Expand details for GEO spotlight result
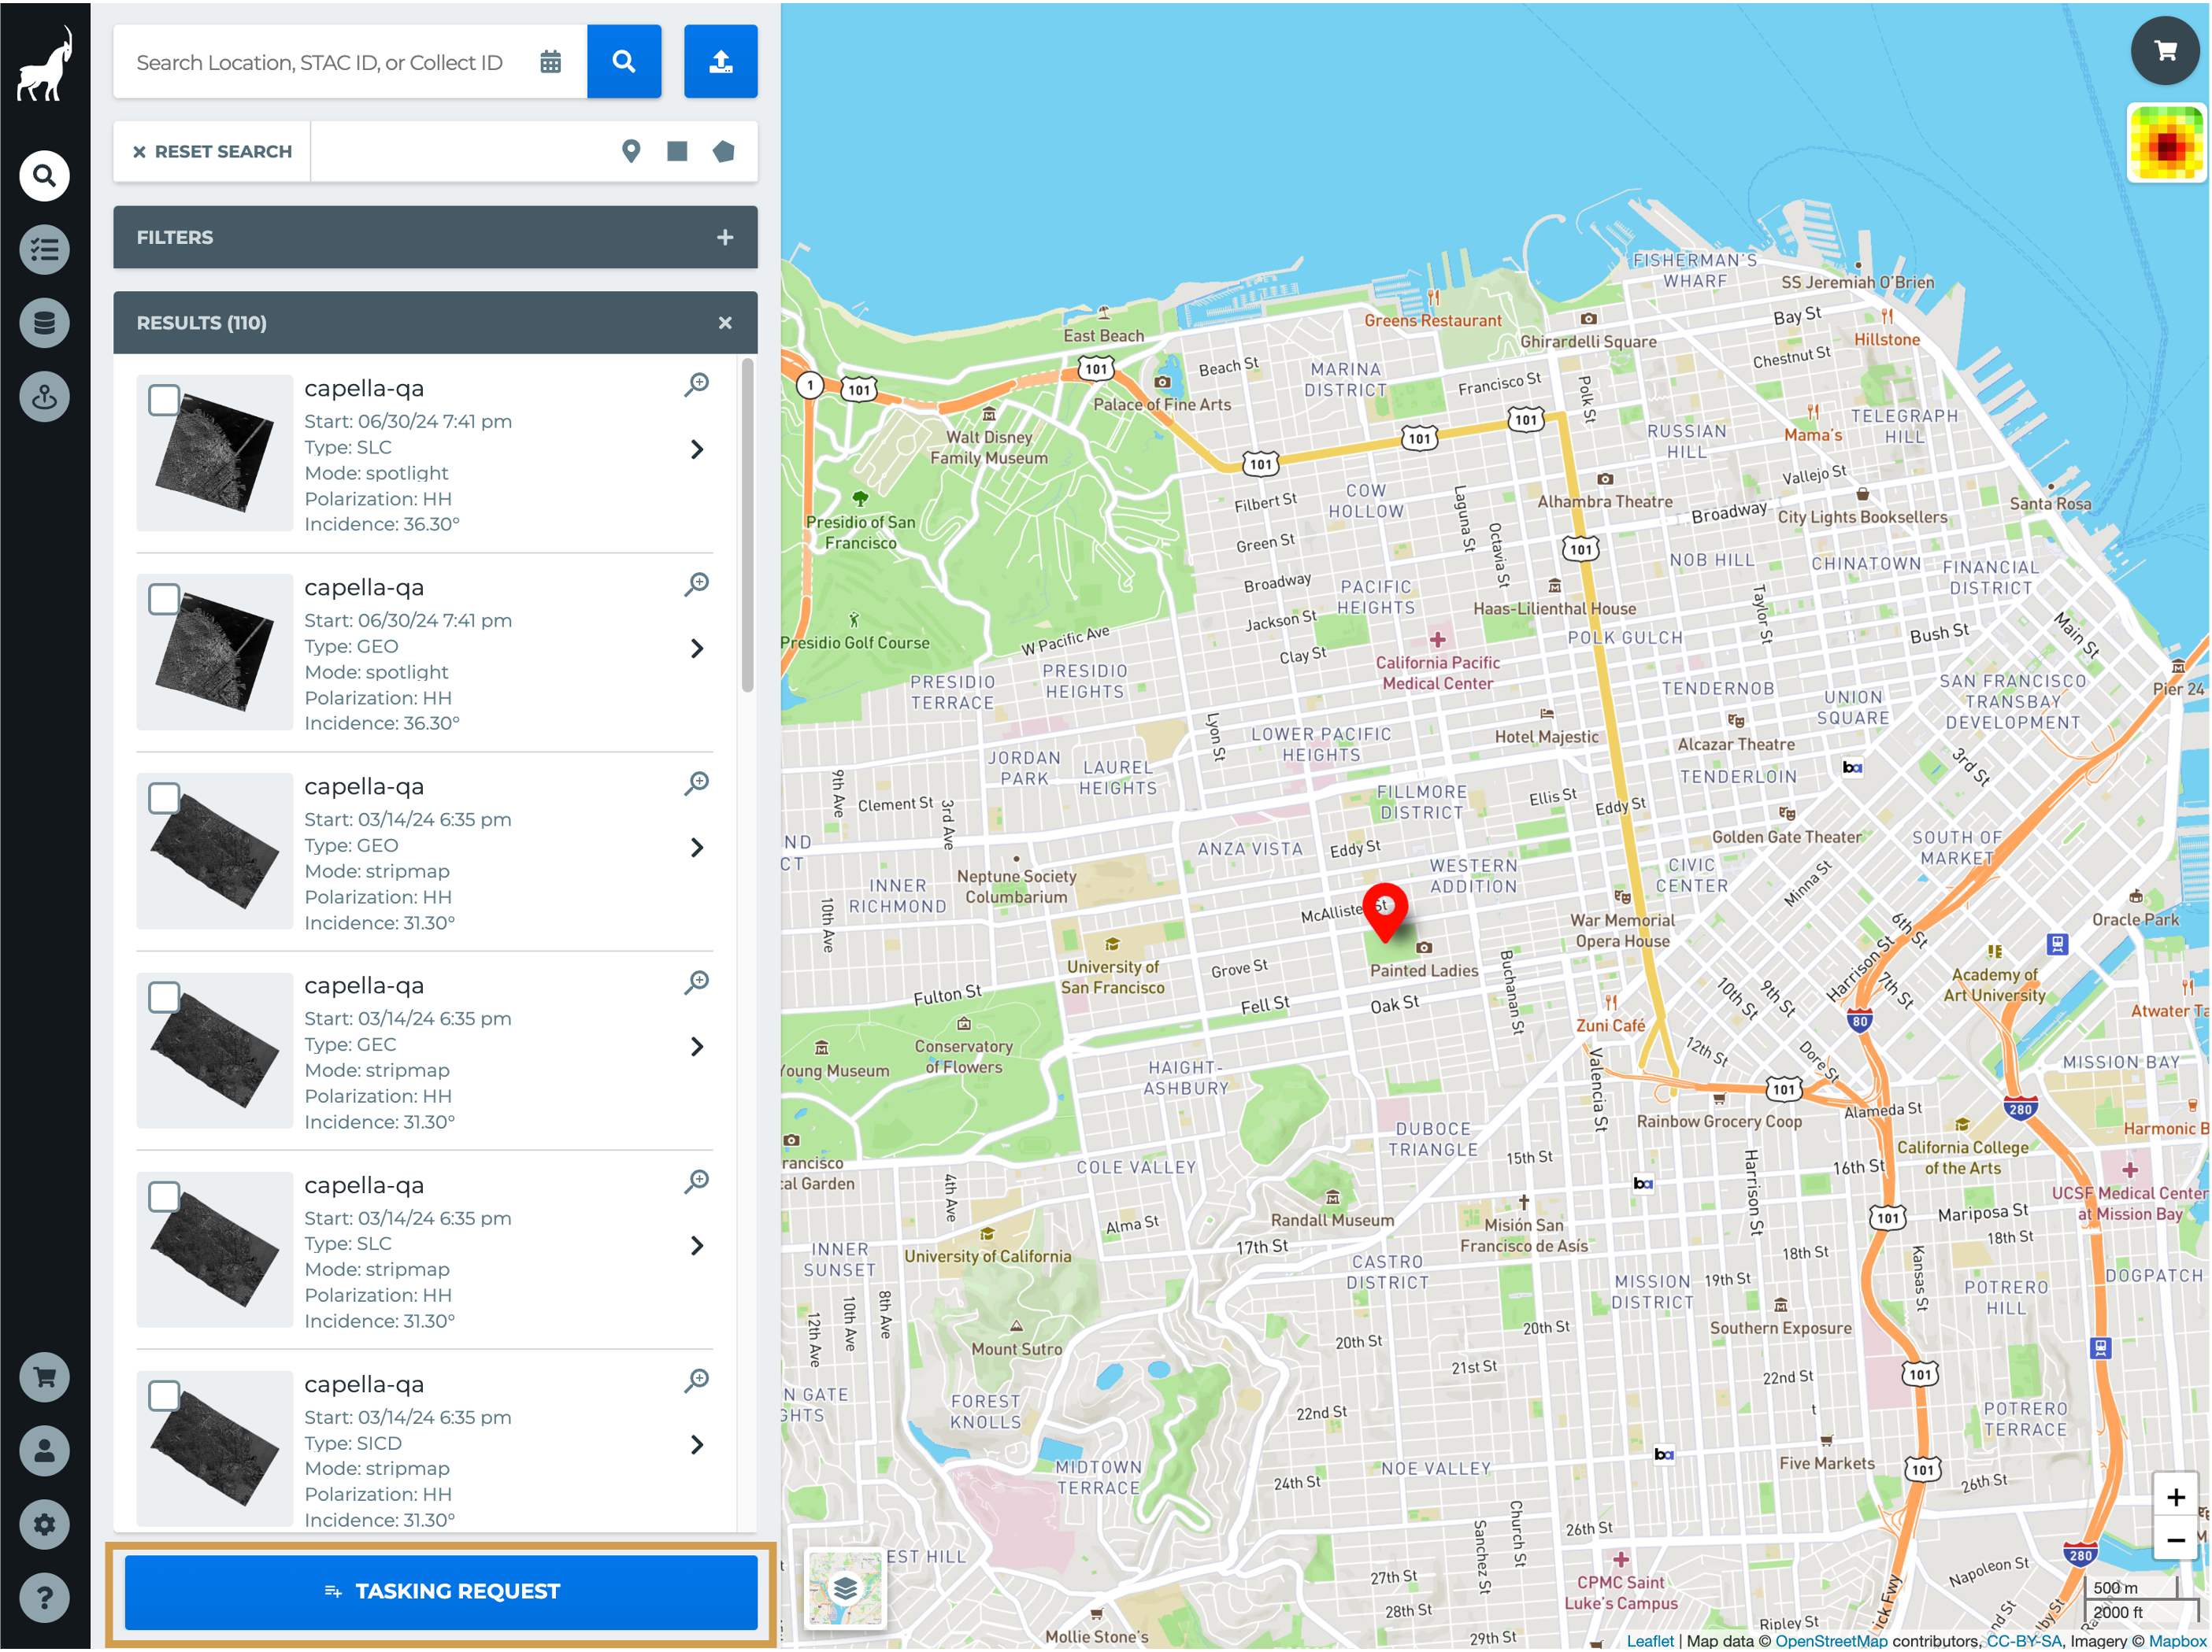Image resolution: width=2212 pixels, height=1652 pixels. pyautogui.click(x=697, y=649)
